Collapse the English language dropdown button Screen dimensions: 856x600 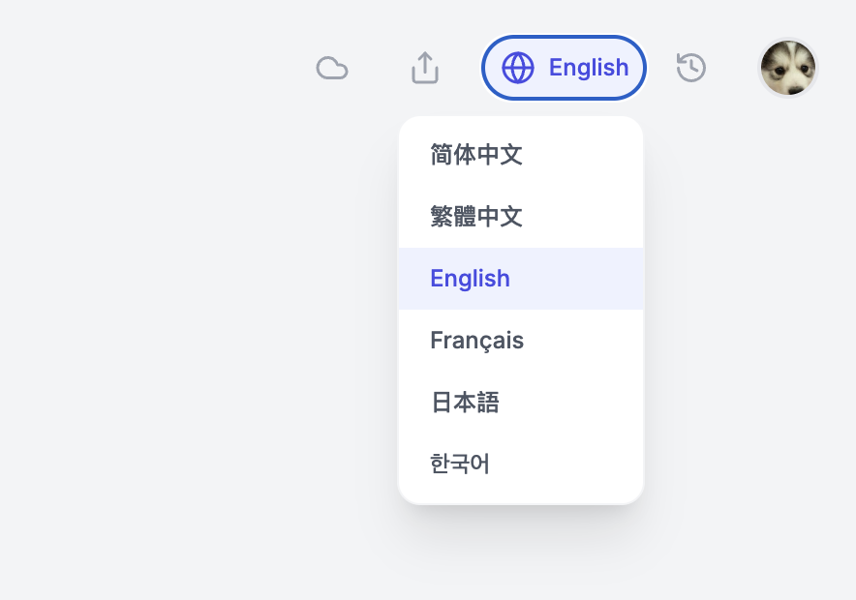point(564,68)
